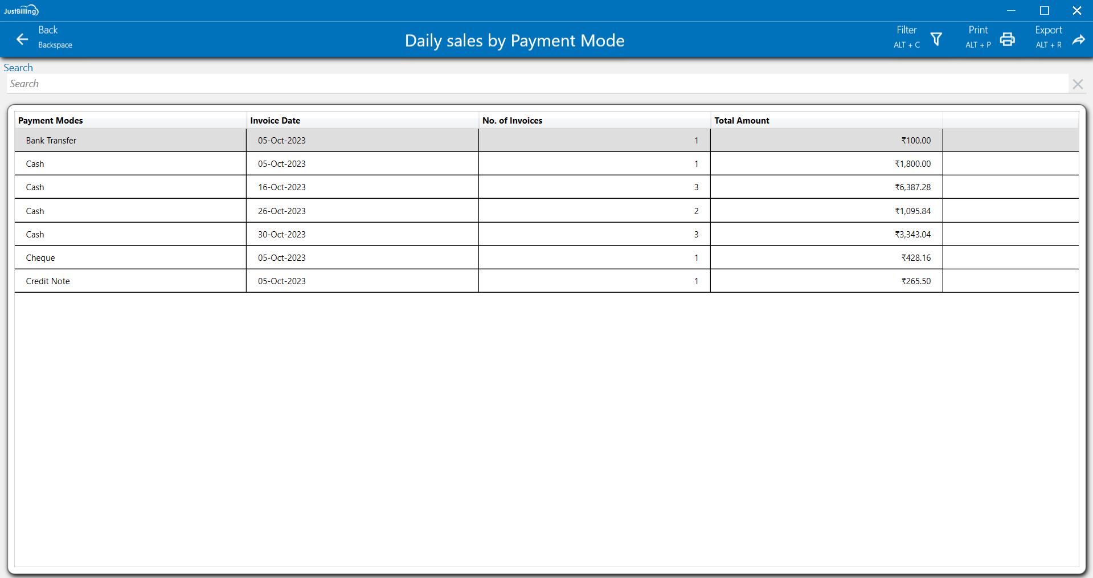
Task: Sort by Payment Modes column header
Action: (51, 121)
